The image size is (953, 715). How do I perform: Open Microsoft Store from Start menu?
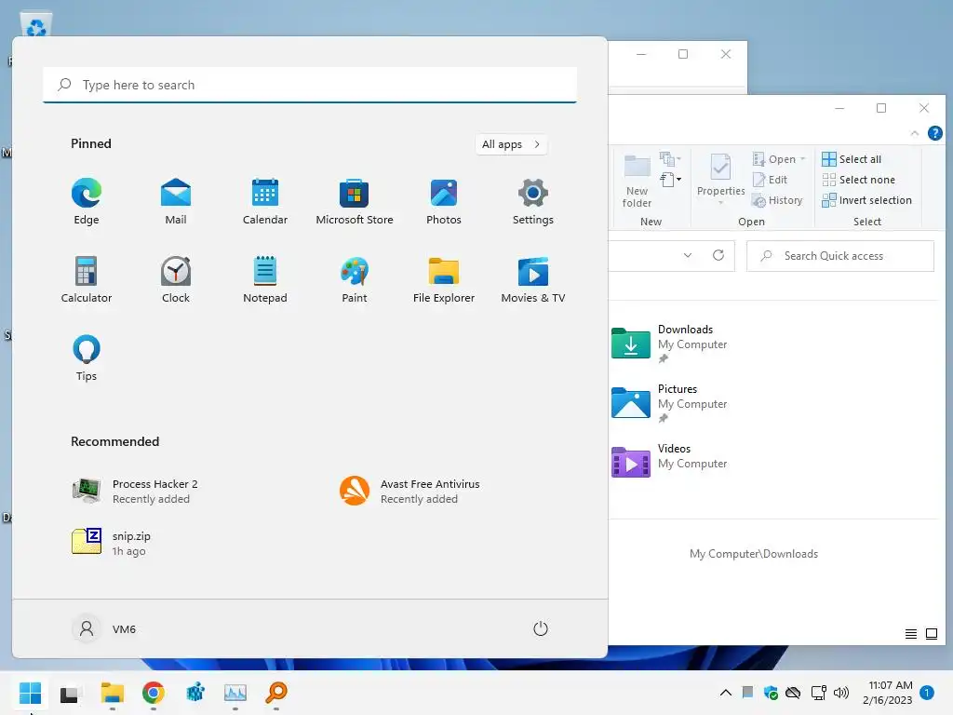click(x=355, y=202)
